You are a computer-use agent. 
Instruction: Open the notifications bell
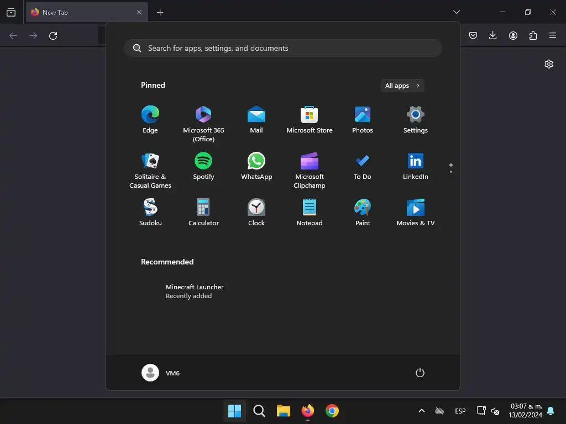click(x=551, y=411)
